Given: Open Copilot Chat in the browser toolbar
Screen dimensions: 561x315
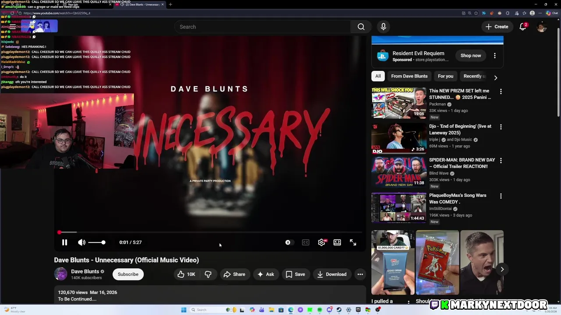Looking at the screenshot, I should pos(552,13).
